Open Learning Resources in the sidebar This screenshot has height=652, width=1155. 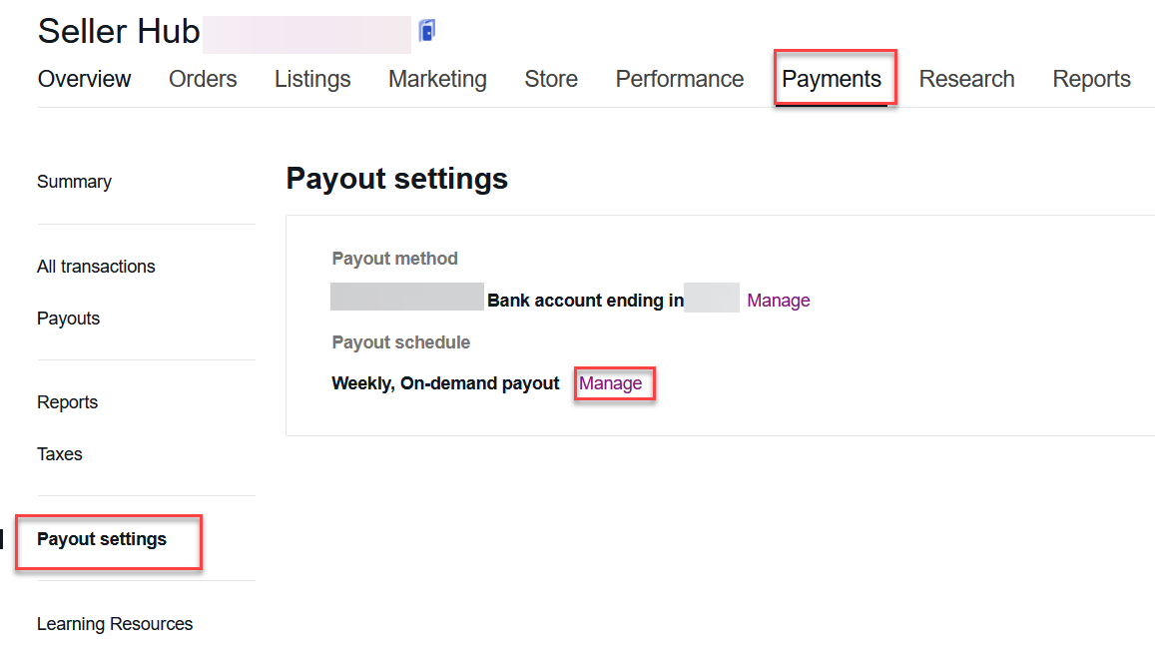pyautogui.click(x=115, y=624)
